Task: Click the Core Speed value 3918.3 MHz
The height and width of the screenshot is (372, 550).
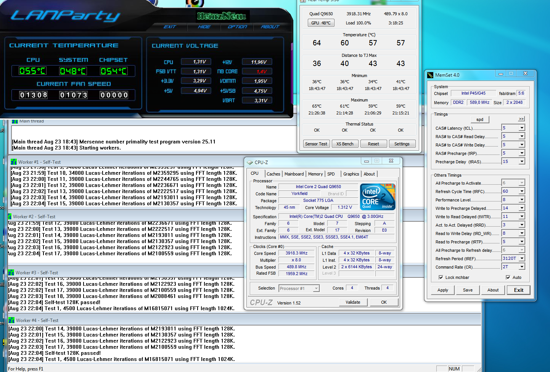Action: (296, 253)
